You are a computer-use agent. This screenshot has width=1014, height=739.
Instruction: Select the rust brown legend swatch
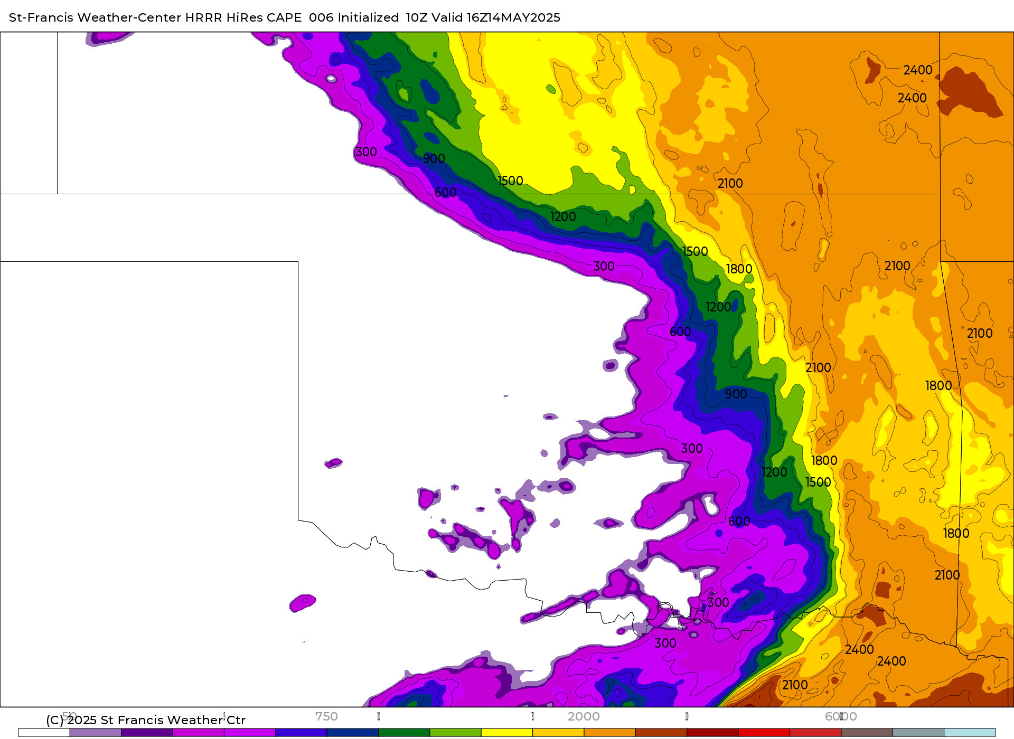click(661, 733)
